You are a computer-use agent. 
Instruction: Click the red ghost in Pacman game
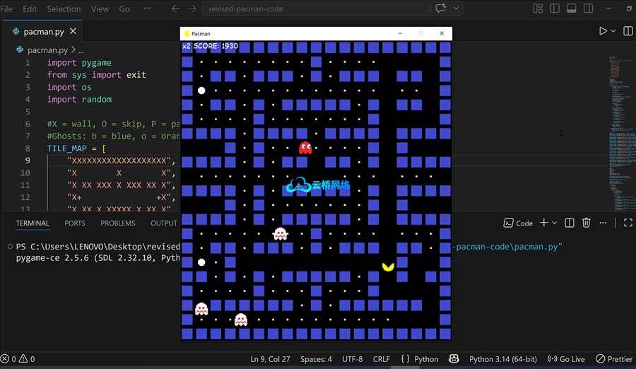305,148
